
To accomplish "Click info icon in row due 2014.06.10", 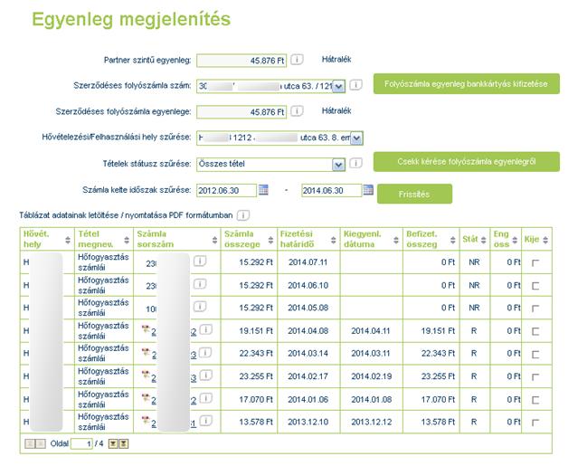I will pos(200,284).
